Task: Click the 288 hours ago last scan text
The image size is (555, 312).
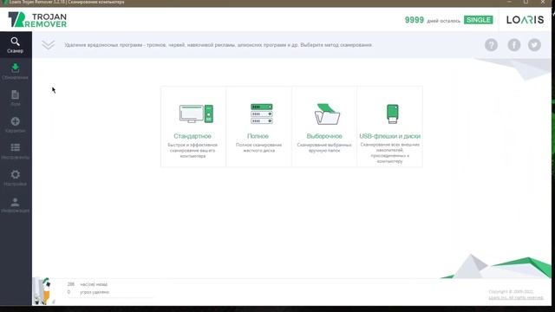Action: point(87,284)
